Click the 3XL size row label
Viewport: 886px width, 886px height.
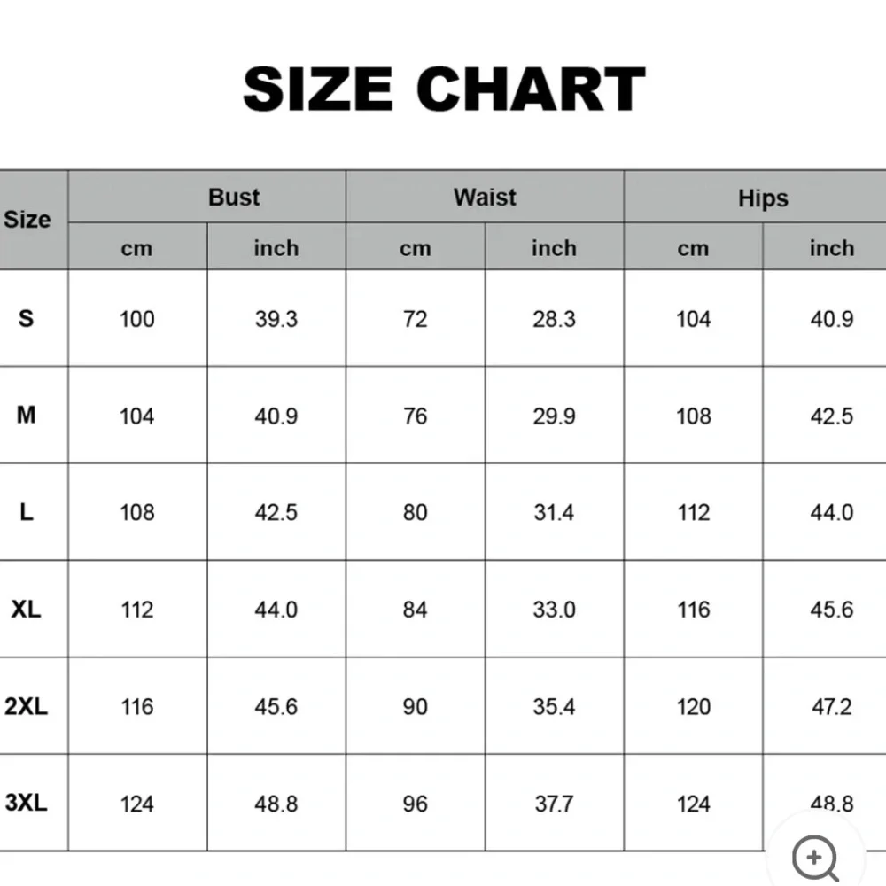click(x=27, y=803)
